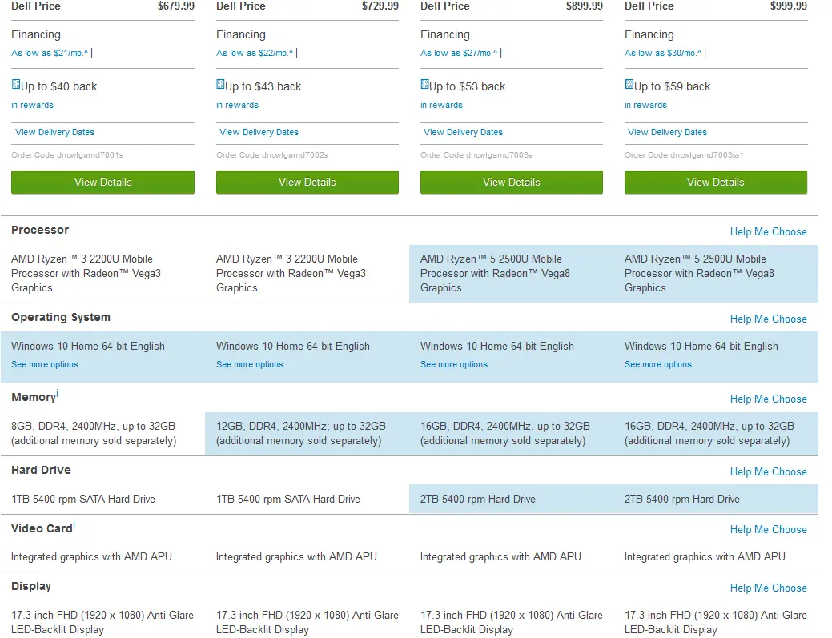Click 'in rewards' link under $40 back
832x638 pixels.
tap(32, 105)
